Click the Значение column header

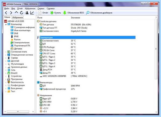pyautogui.click(x=75, y=18)
